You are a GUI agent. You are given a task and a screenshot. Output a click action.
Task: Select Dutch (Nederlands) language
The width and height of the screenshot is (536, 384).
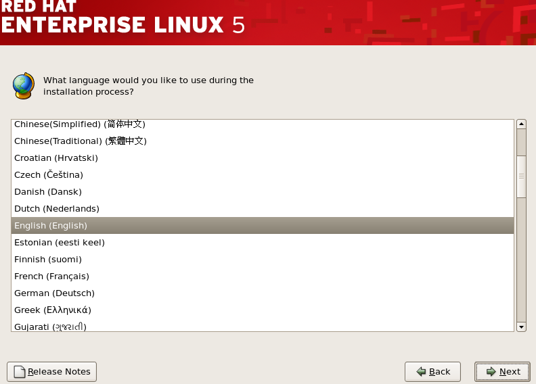(263, 208)
